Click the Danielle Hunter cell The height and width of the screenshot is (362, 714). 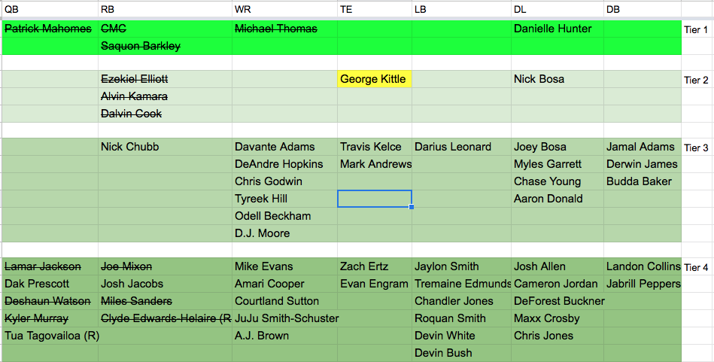point(558,29)
